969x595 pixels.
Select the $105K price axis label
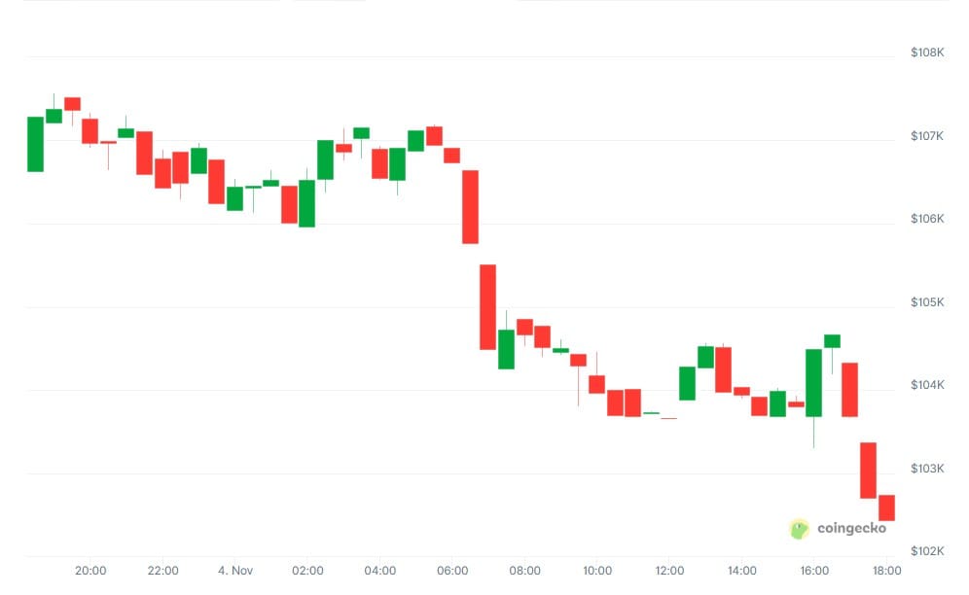tap(927, 303)
